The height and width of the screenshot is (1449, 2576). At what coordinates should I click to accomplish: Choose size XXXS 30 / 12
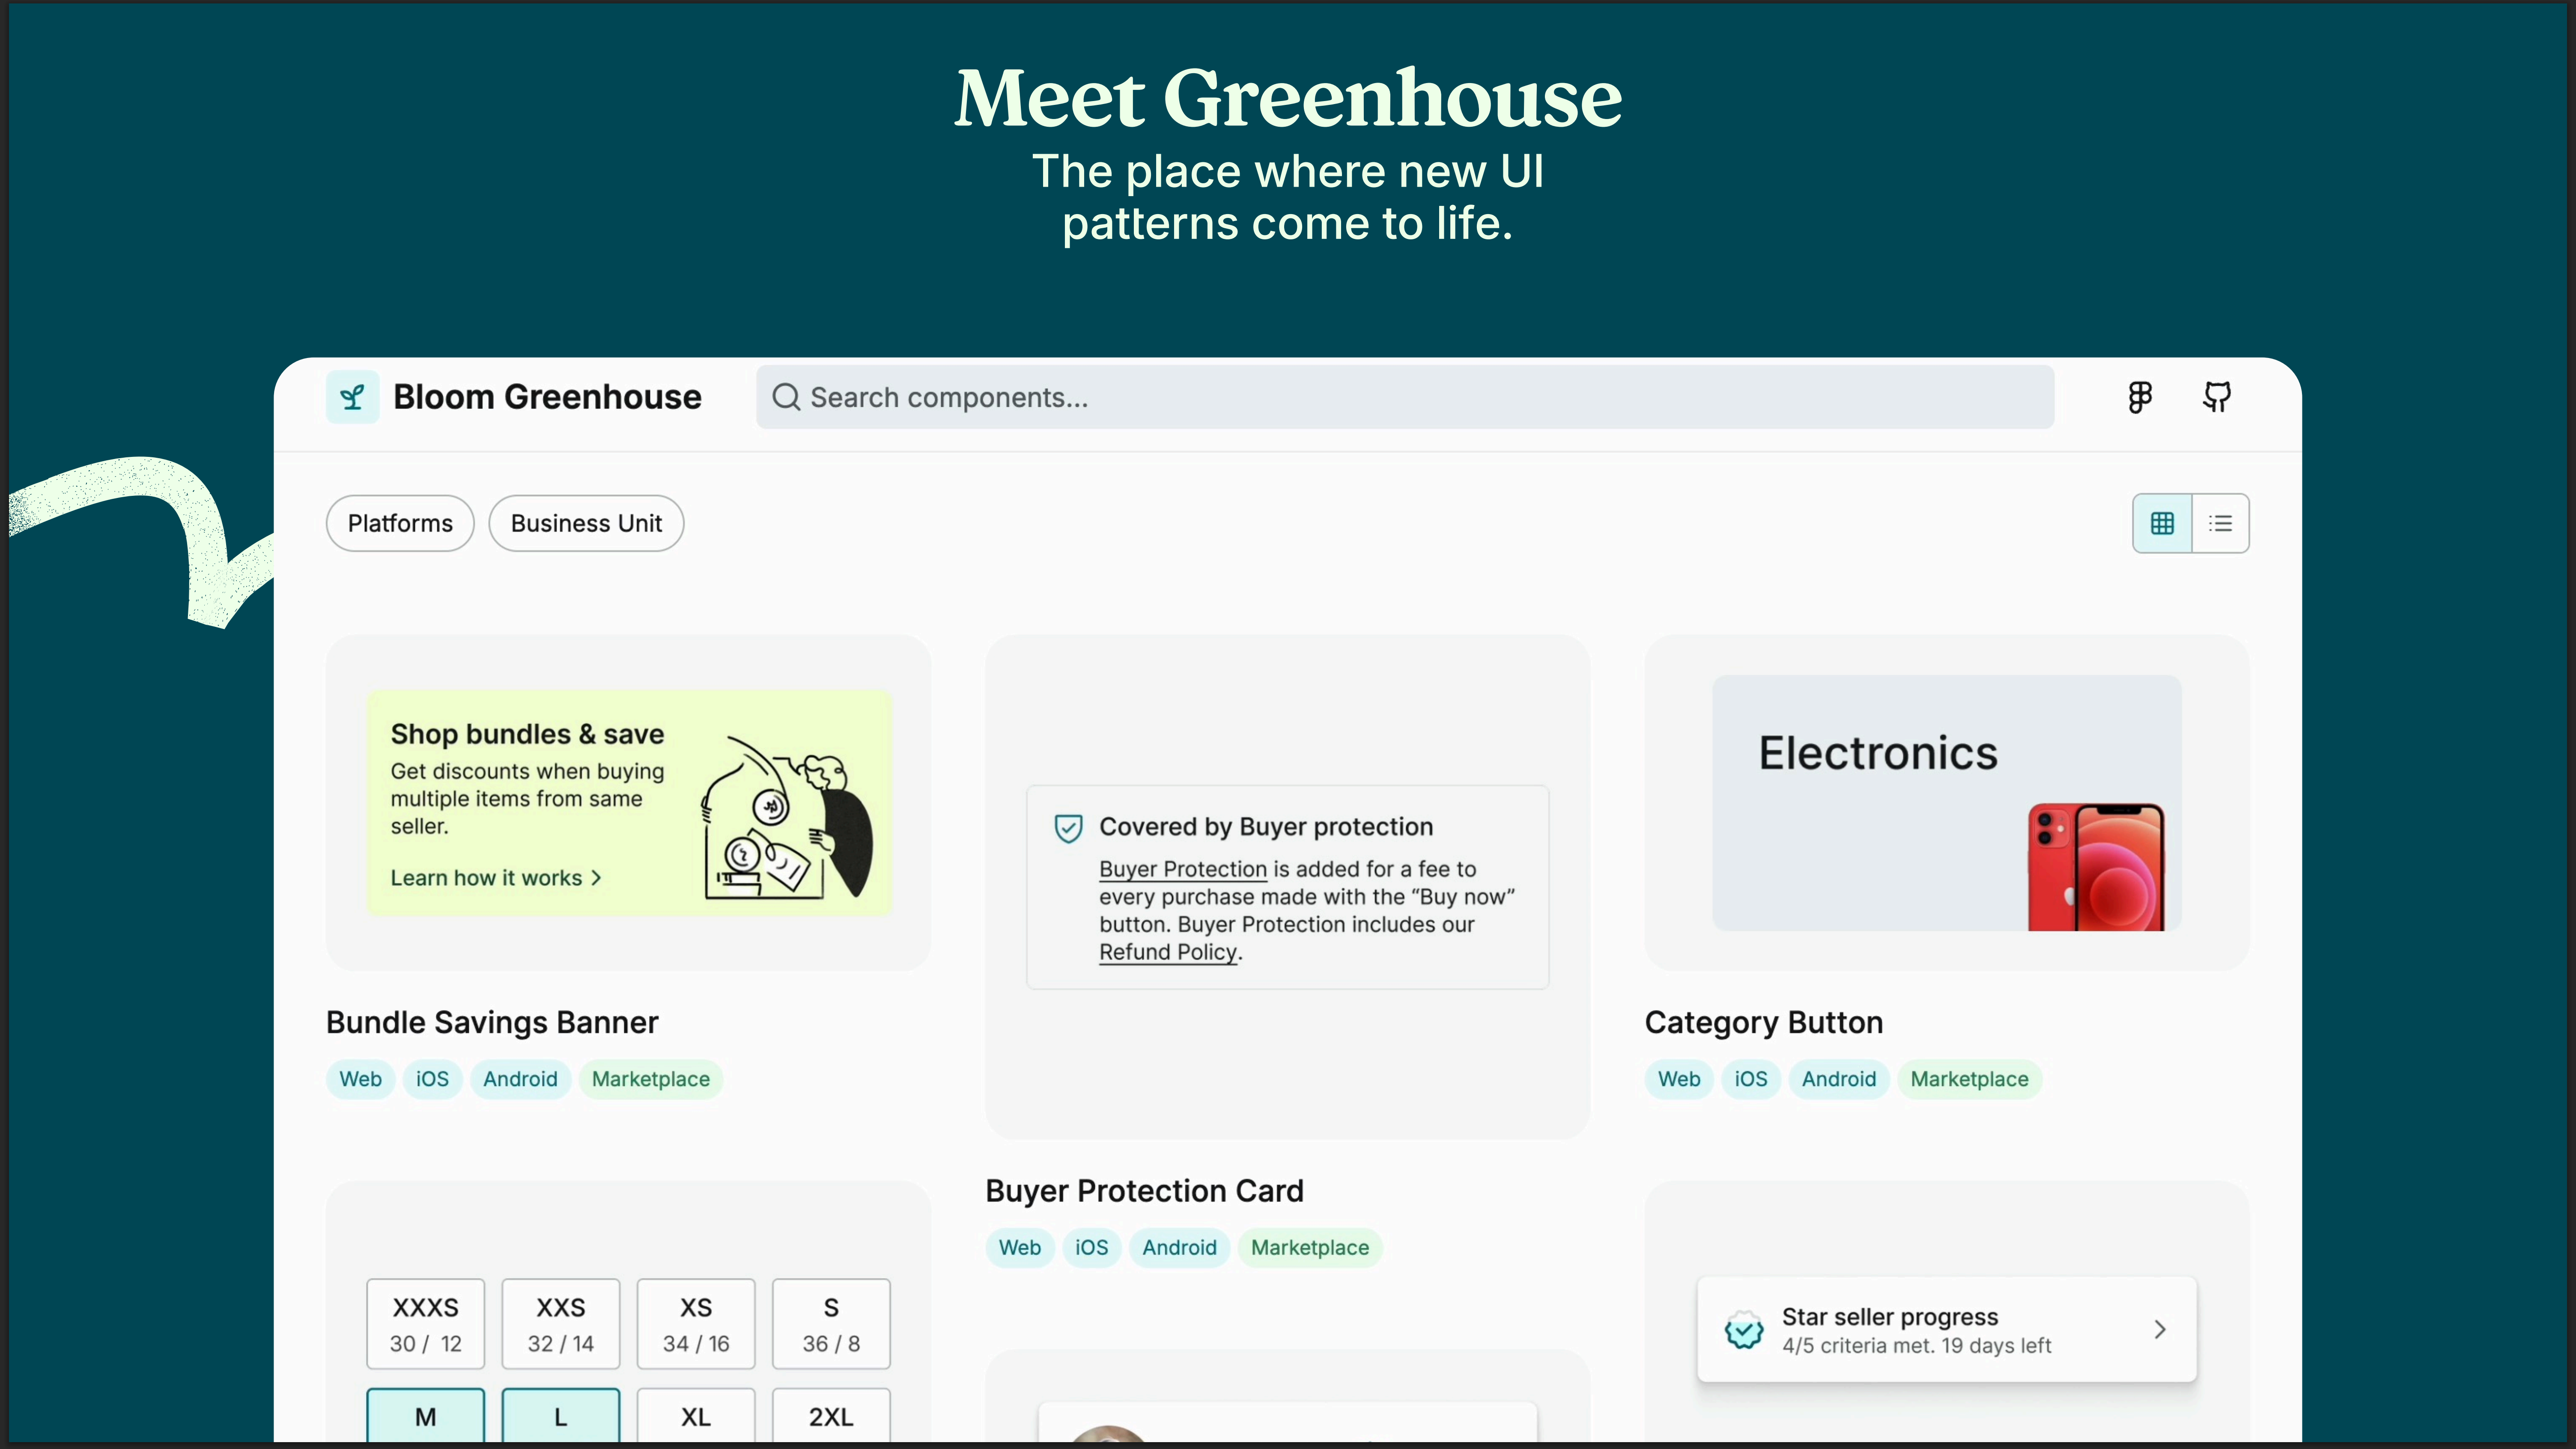pyautogui.click(x=426, y=1324)
